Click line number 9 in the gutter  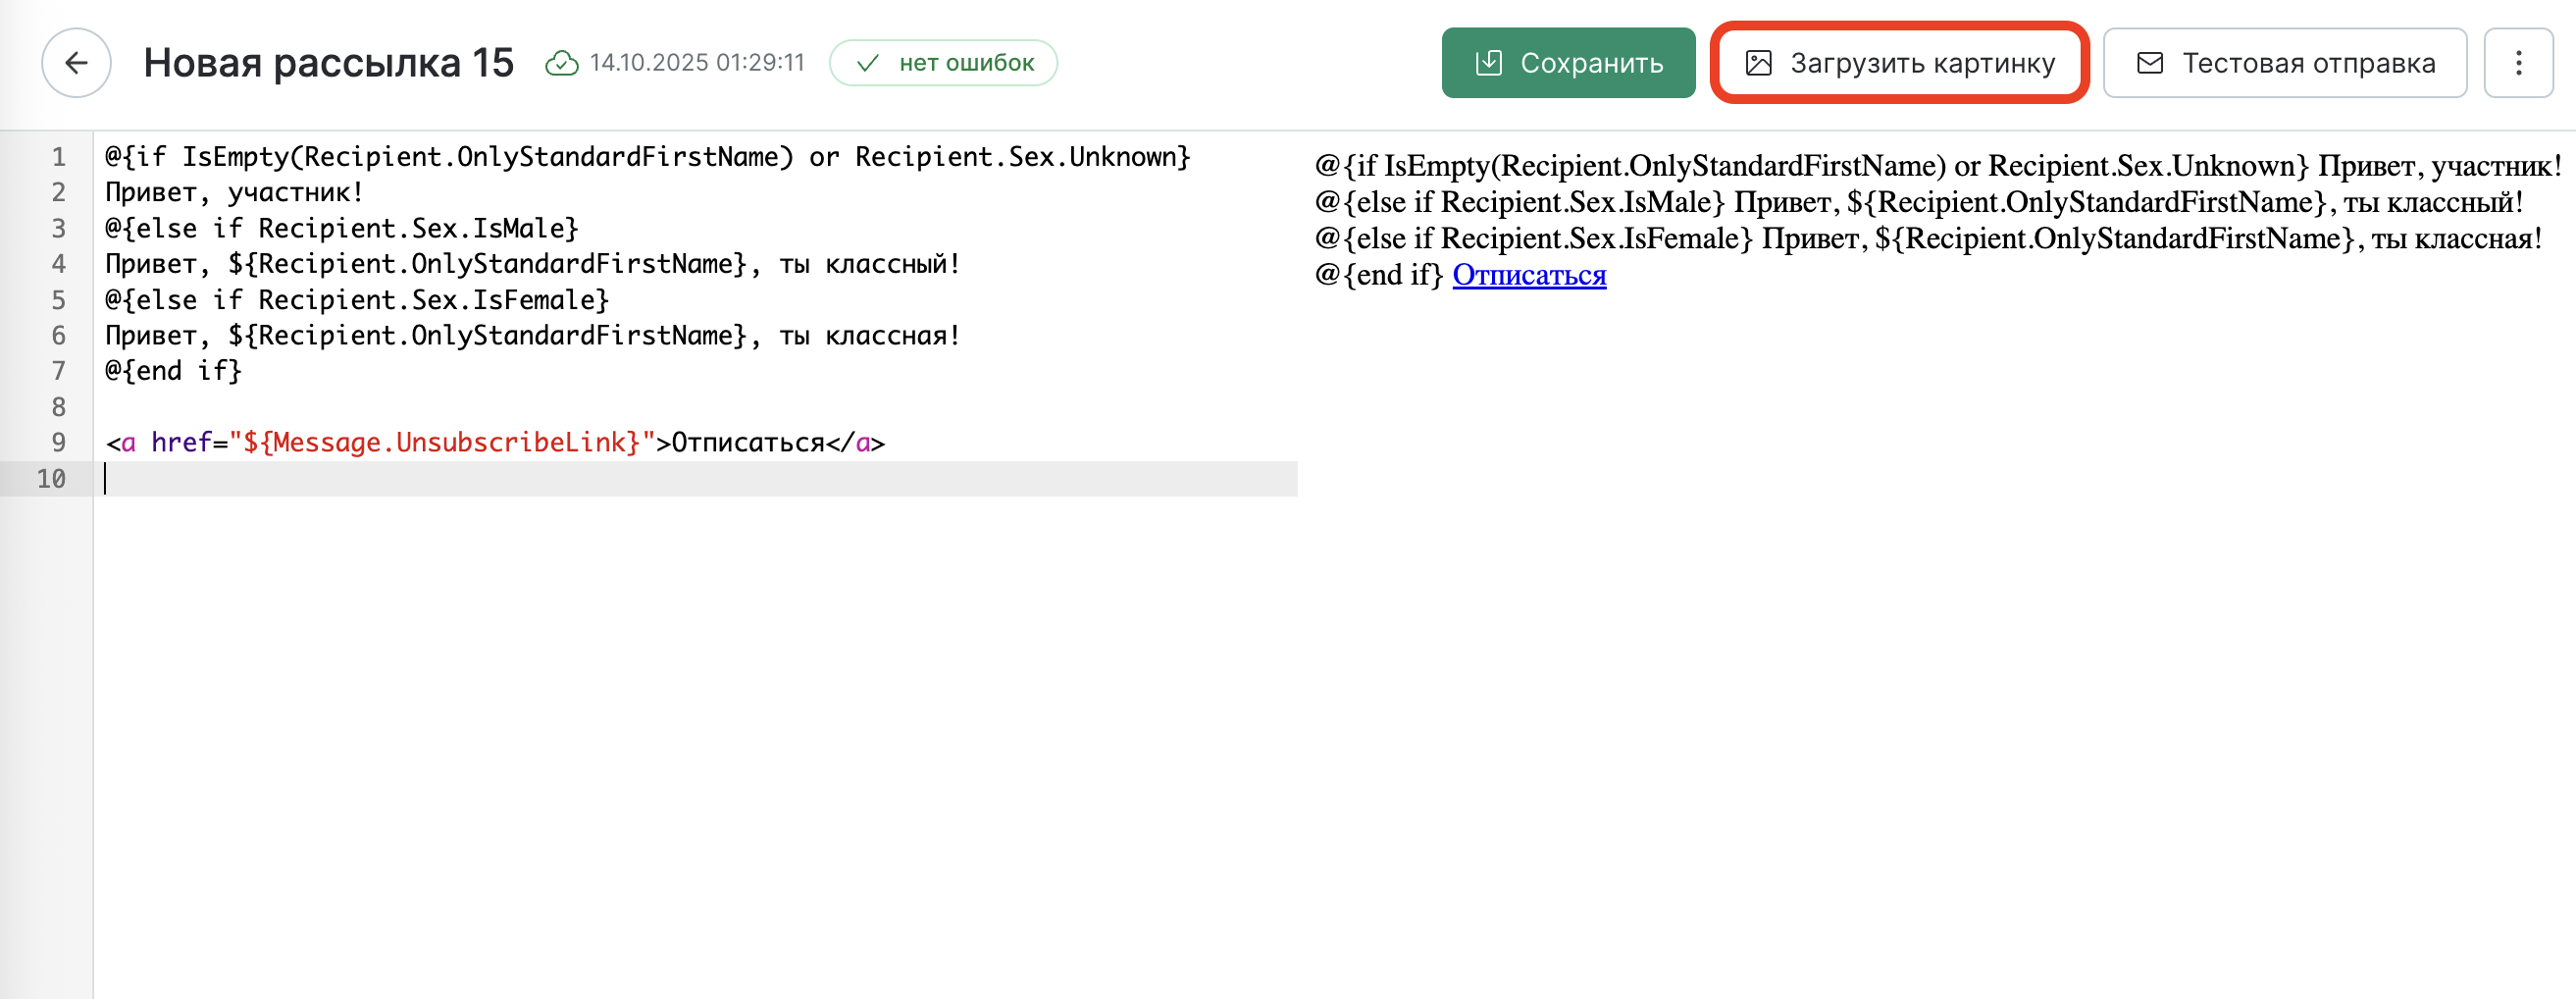58,442
